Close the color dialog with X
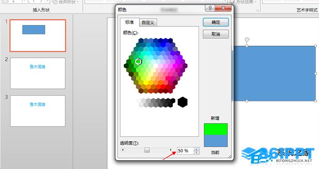 (x=223, y=8)
